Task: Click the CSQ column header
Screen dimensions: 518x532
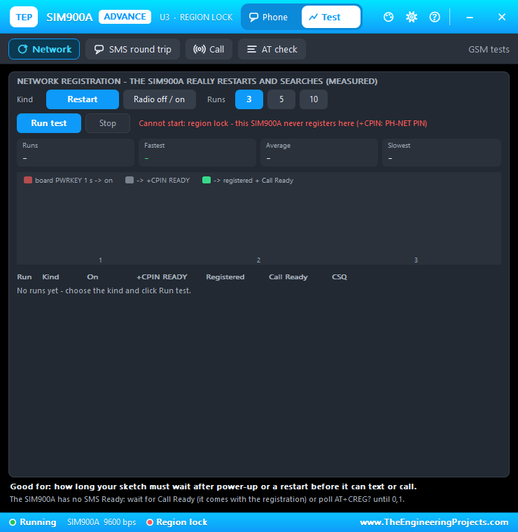Action: pos(339,277)
